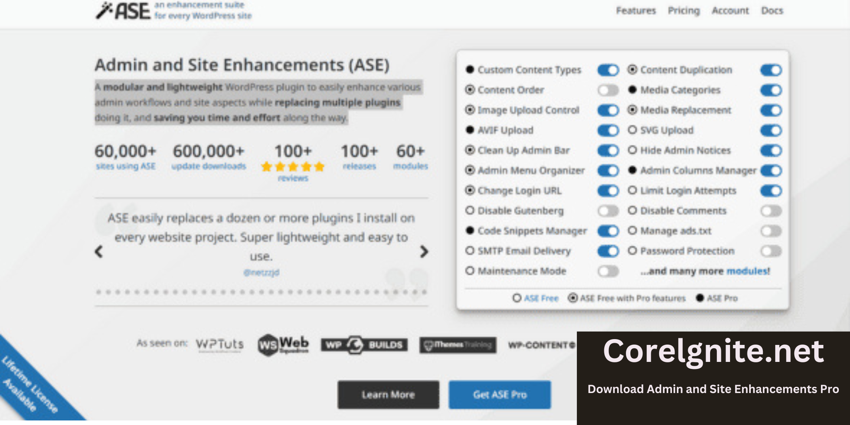Click the Learn More button
Image resolution: width=850 pixels, height=425 pixels.
point(388,395)
